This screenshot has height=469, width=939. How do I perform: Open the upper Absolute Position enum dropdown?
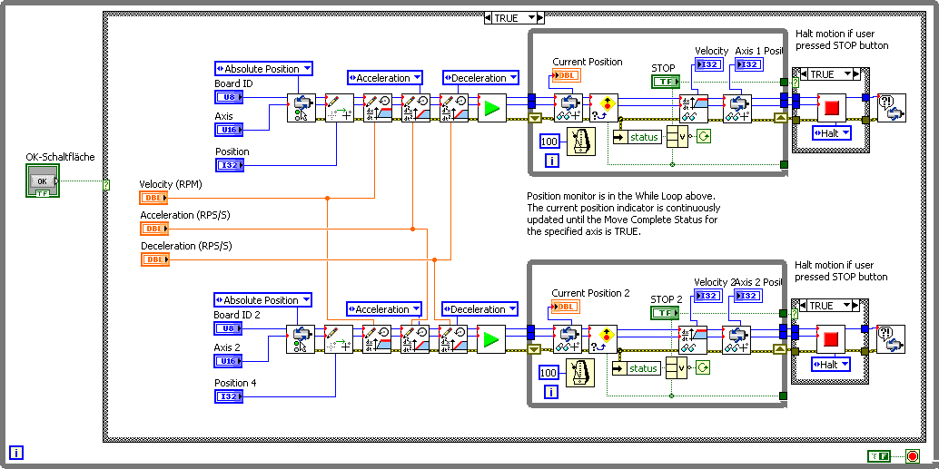pos(263,69)
